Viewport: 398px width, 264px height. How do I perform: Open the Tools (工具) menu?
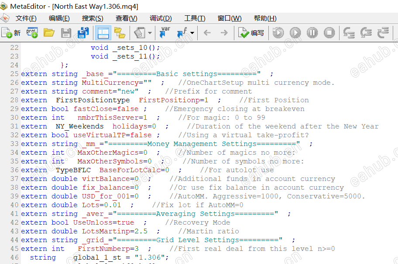coord(195,18)
